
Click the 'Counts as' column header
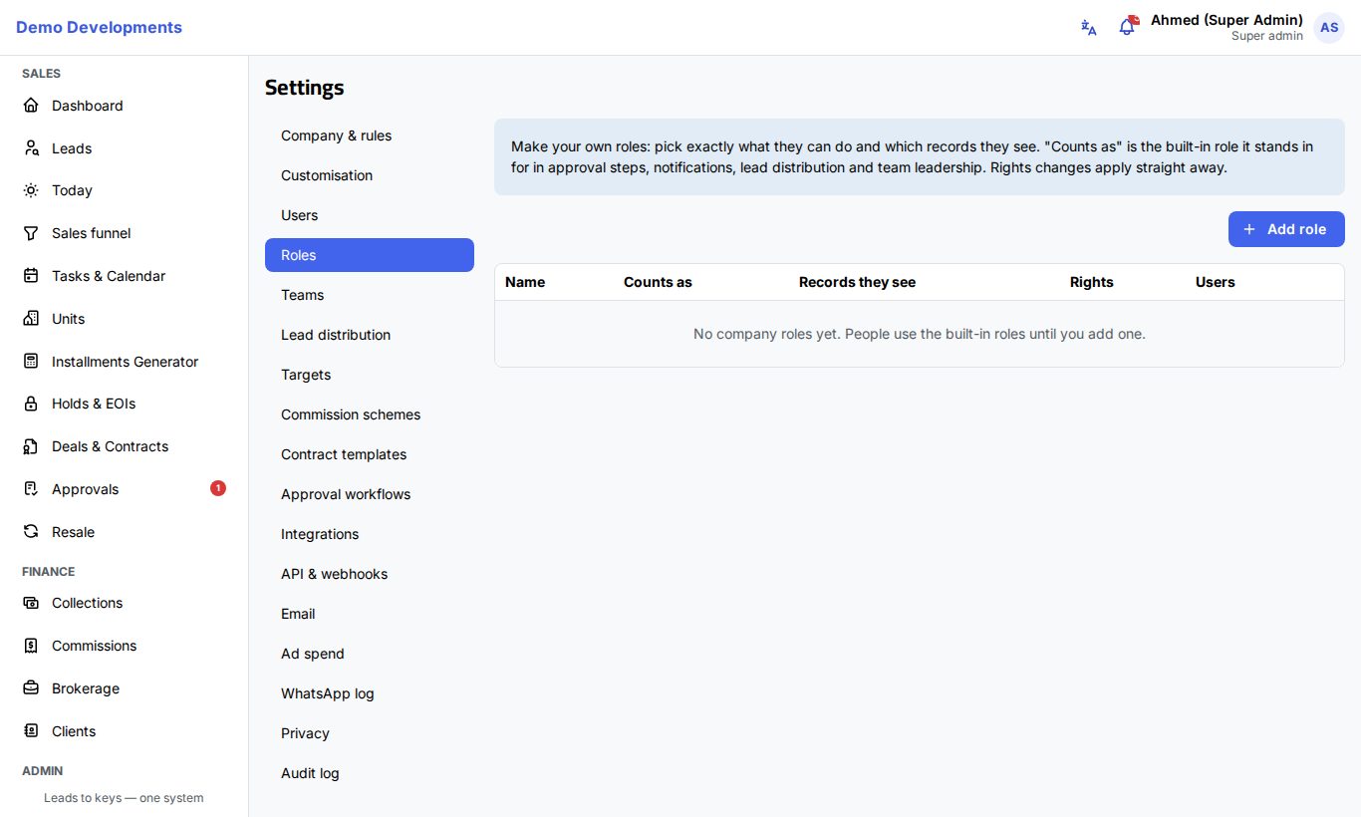click(x=658, y=282)
